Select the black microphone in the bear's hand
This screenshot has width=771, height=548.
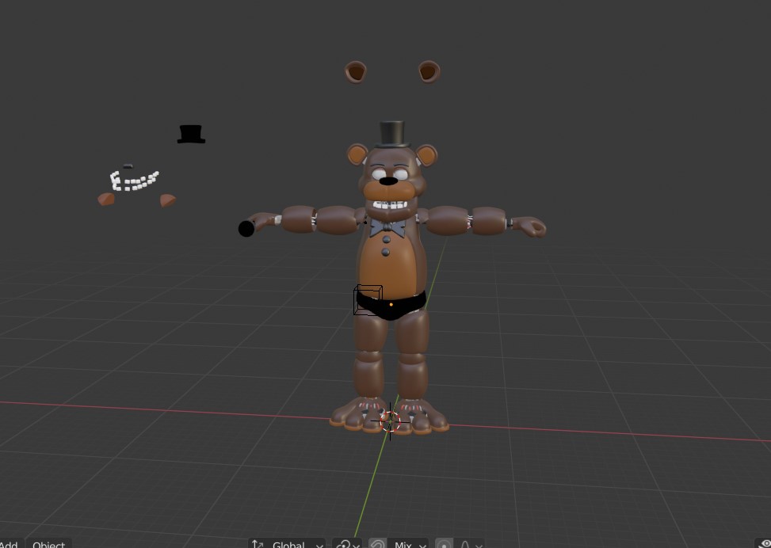pyautogui.click(x=246, y=229)
